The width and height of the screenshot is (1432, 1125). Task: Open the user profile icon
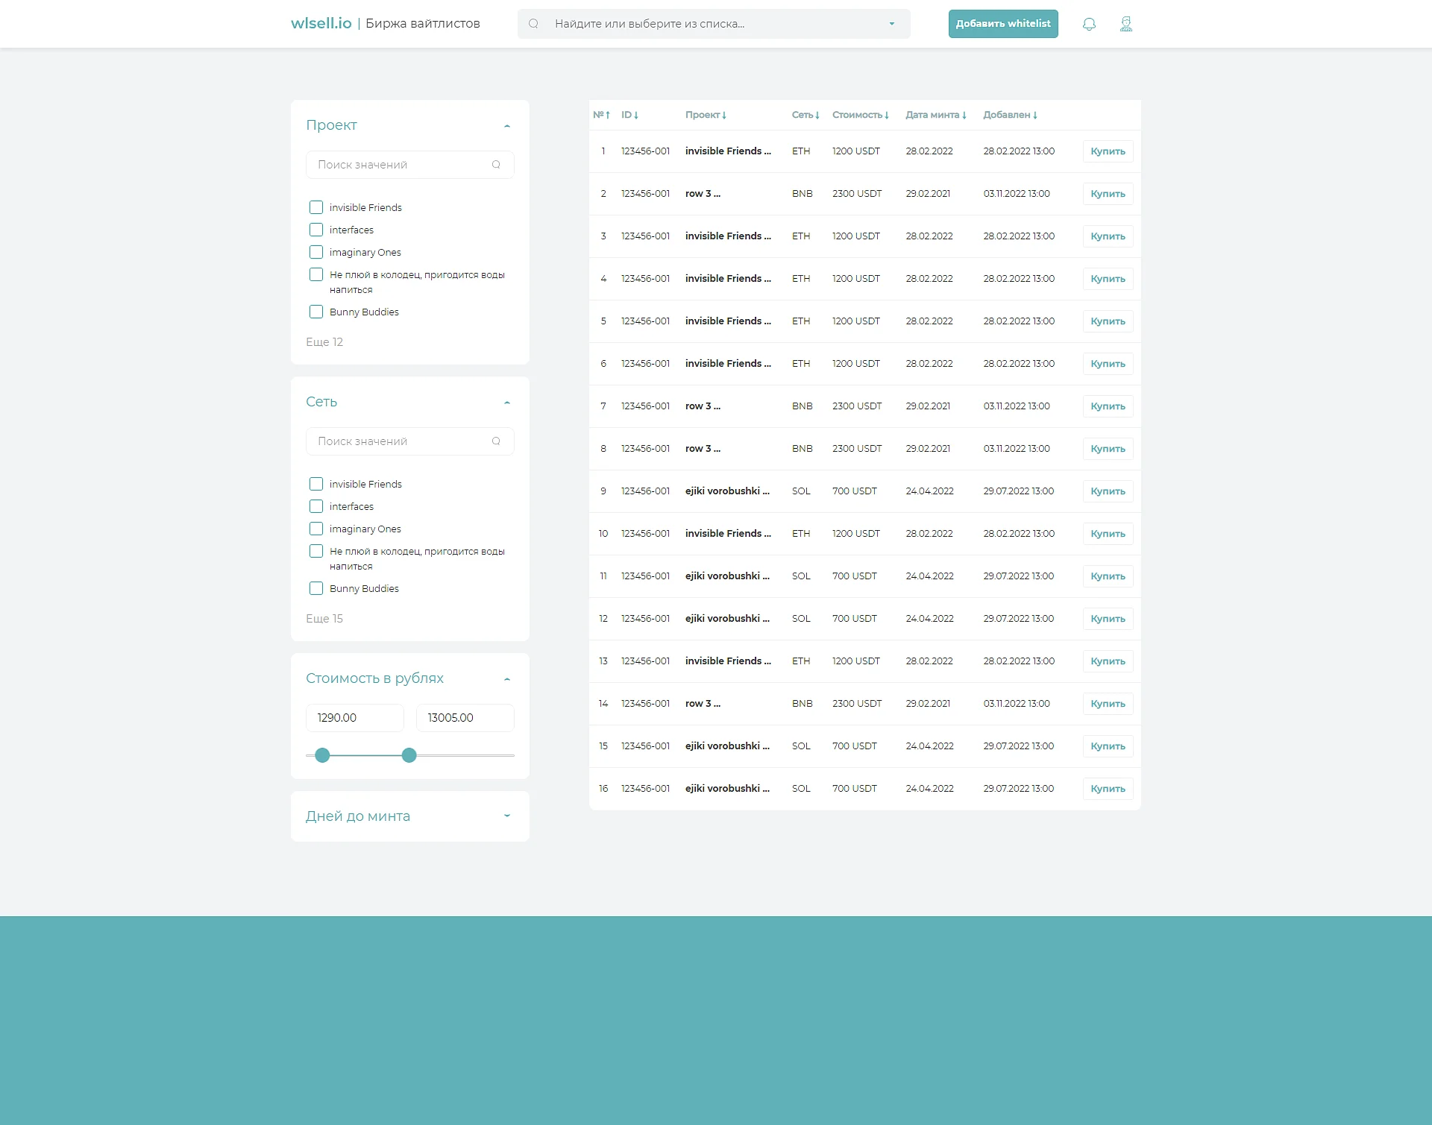(1126, 24)
